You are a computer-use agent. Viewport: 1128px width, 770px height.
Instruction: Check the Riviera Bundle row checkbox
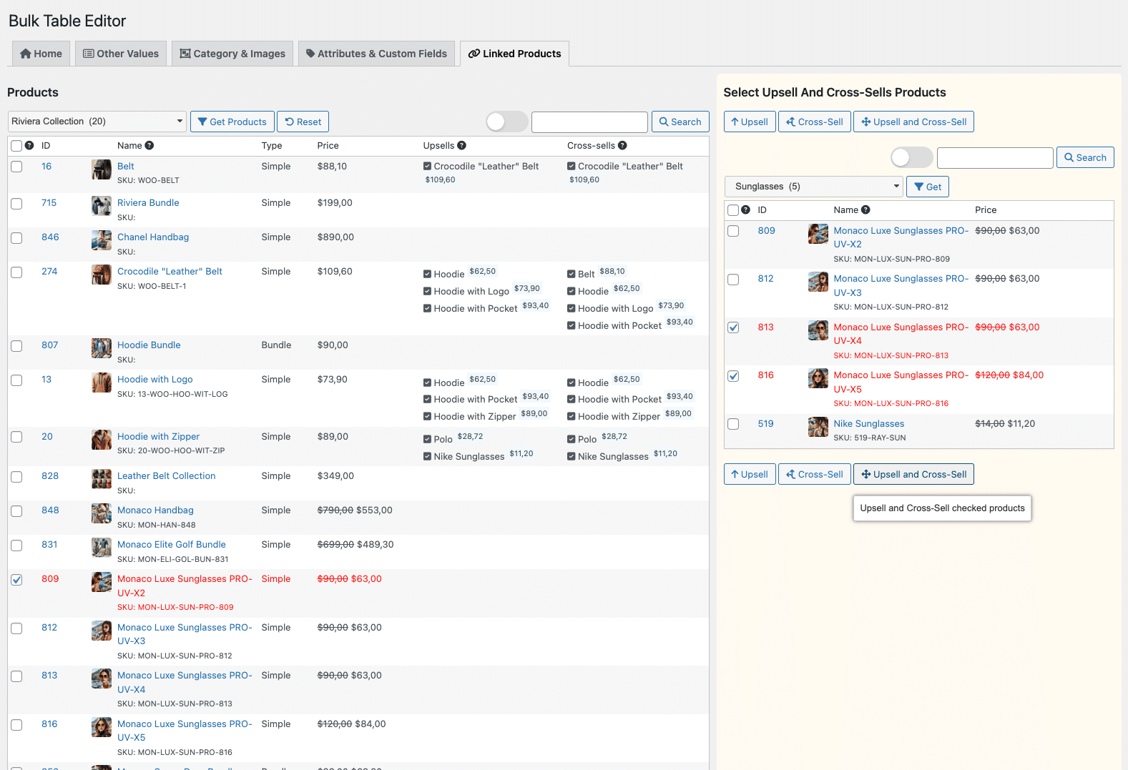pyautogui.click(x=16, y=204)
